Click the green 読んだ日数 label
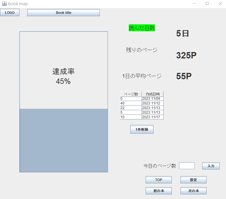The width and height of the screenshot is (226, 199). click(x=142, y=28)
